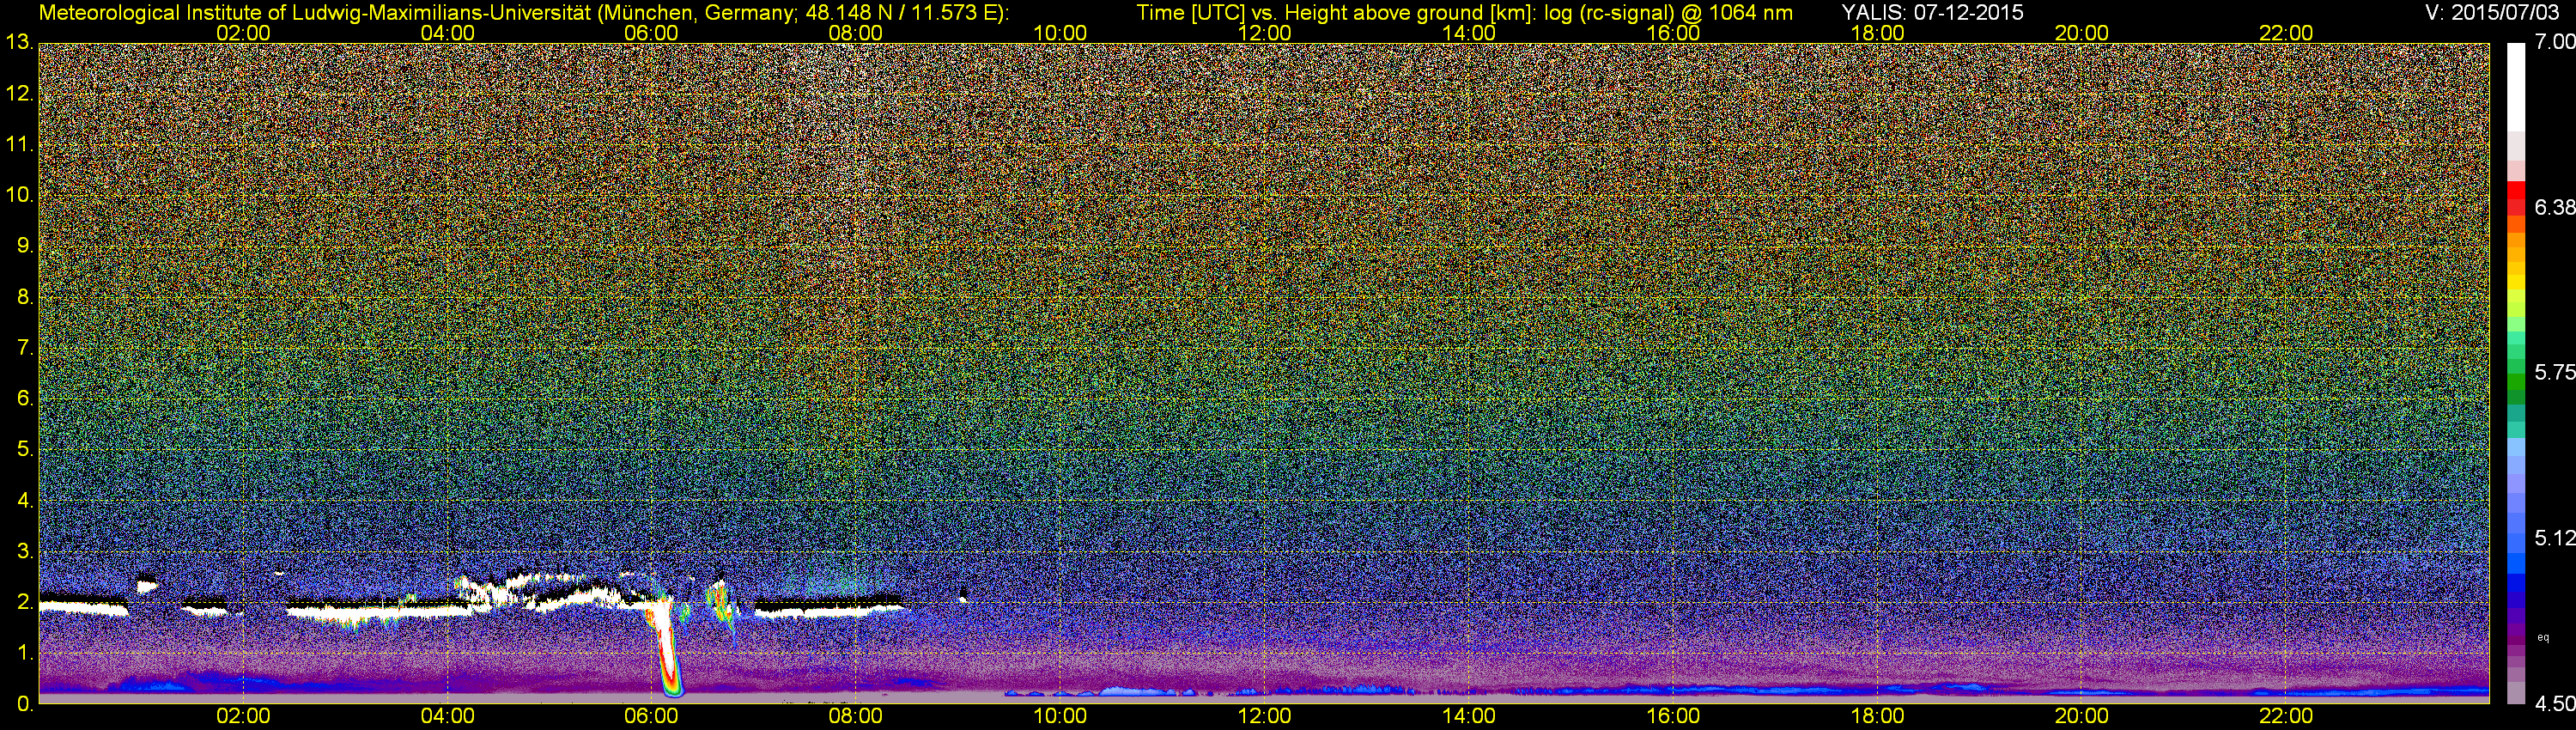
Task: Click the 14:00 label on the top time axis
Action: [x=1469, y=33]
